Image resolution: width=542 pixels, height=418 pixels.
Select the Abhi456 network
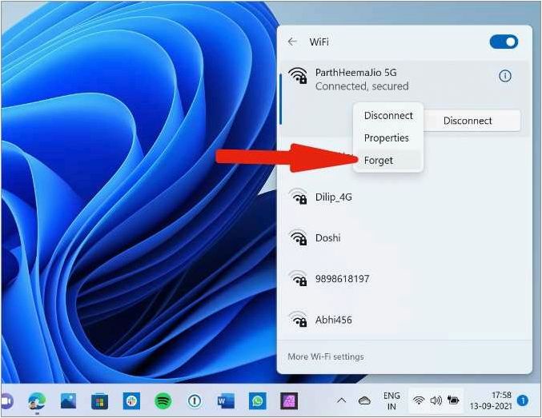point(404,320)
